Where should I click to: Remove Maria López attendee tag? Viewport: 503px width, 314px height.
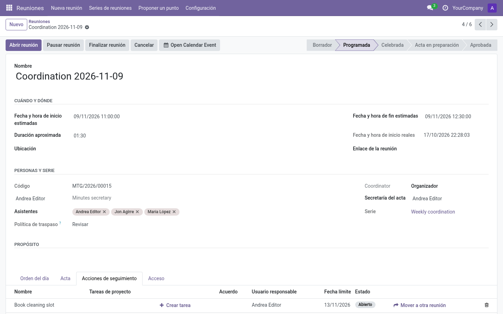coord(174,212)
